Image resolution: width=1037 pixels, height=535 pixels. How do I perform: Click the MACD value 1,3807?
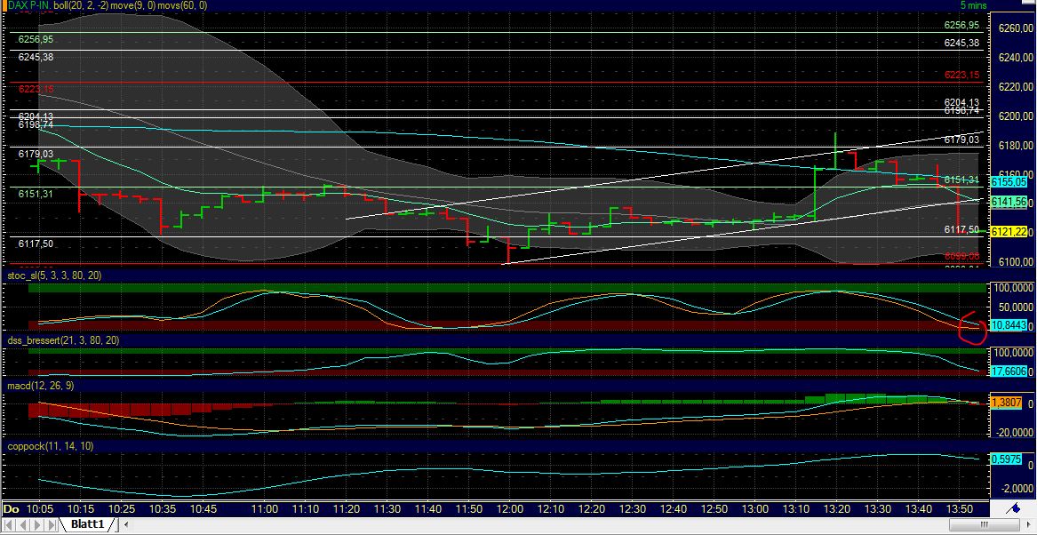[x=1006, y=402]
